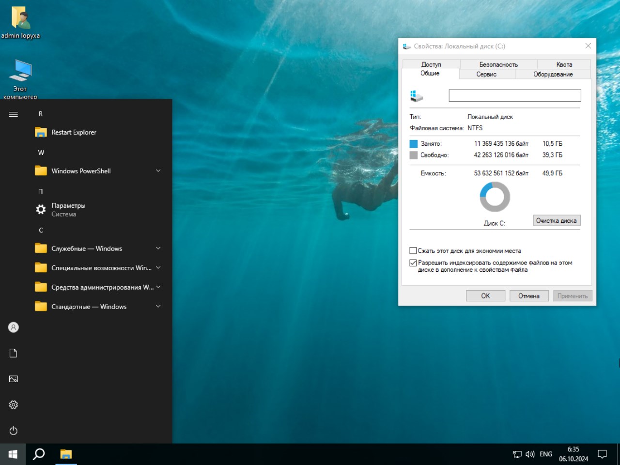The height and width of the screenshot is (465, 620).
Task: Open the Power icon in Start menu
Action: (x=14, y=431)
